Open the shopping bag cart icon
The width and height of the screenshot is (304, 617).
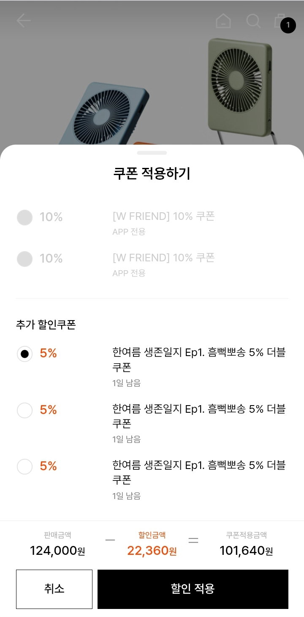280,21
